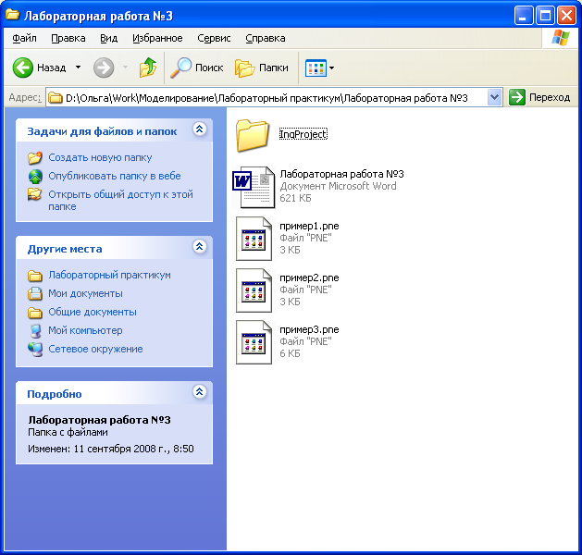Click the Windows flag logo icon
This screenshot has width=582, height=555.
tap(561, 38)
